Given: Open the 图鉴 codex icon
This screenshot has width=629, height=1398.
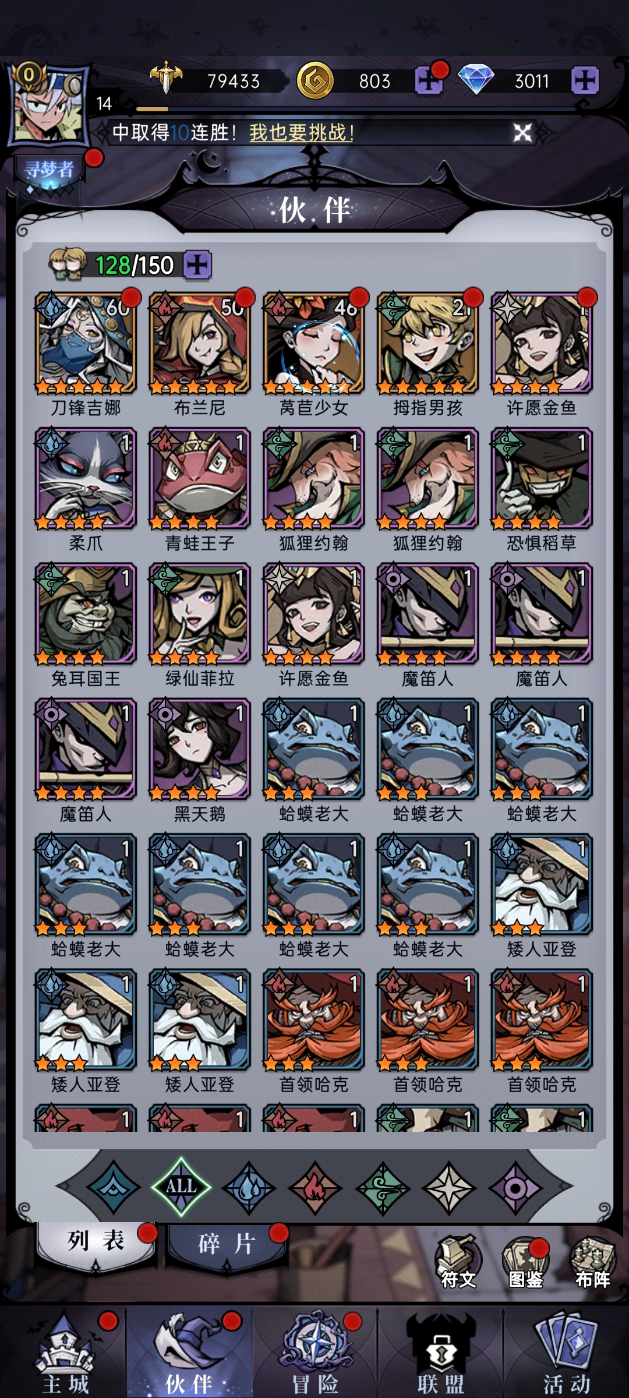Looking at the screenshot, I should pyautogui.click(x=526, y=1263).
